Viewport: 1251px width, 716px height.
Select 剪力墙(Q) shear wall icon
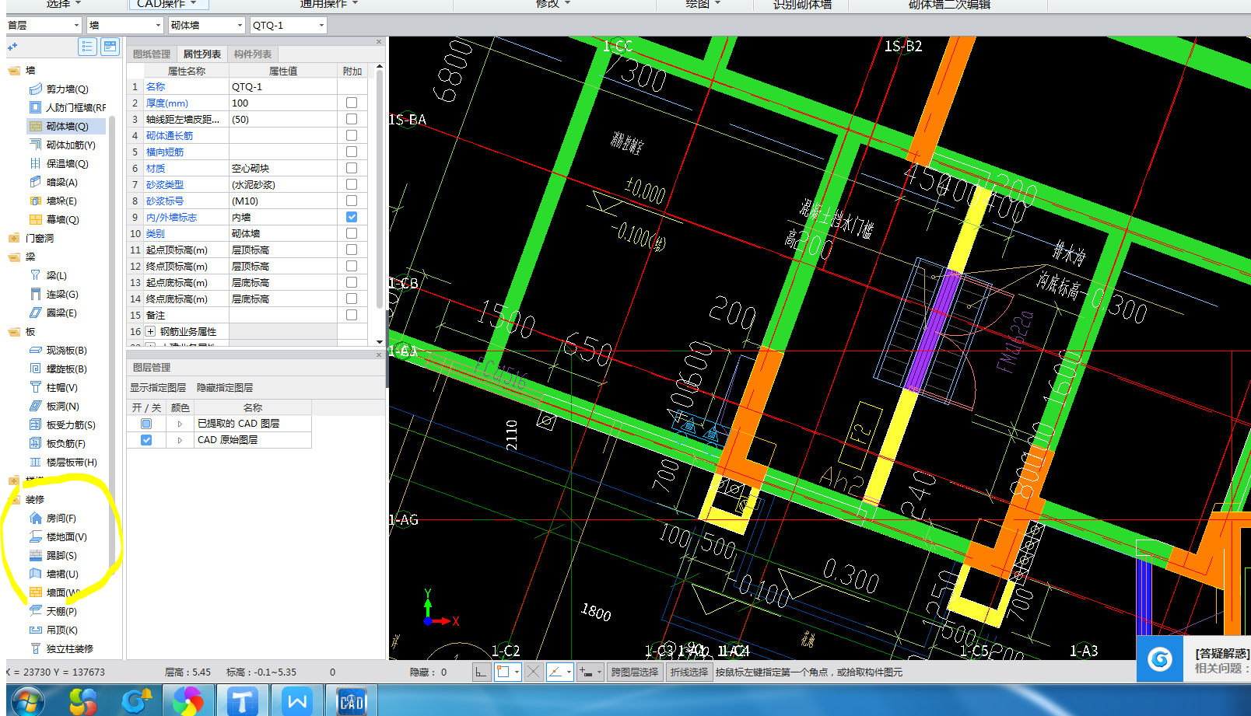coord(36,89)
